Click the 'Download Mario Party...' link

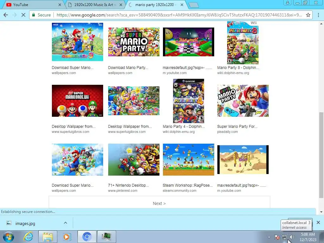[x=128, y=68]
